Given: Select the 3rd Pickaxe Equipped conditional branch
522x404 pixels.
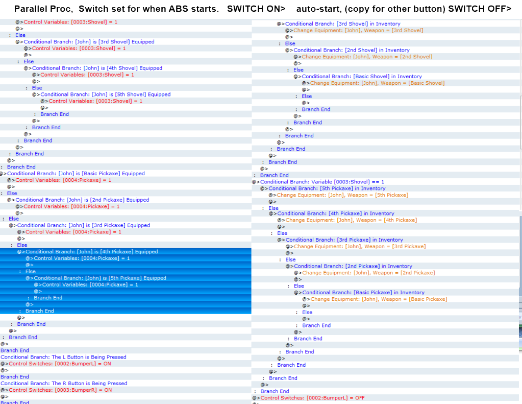Looking at the screenshot, I should point(84,225).
